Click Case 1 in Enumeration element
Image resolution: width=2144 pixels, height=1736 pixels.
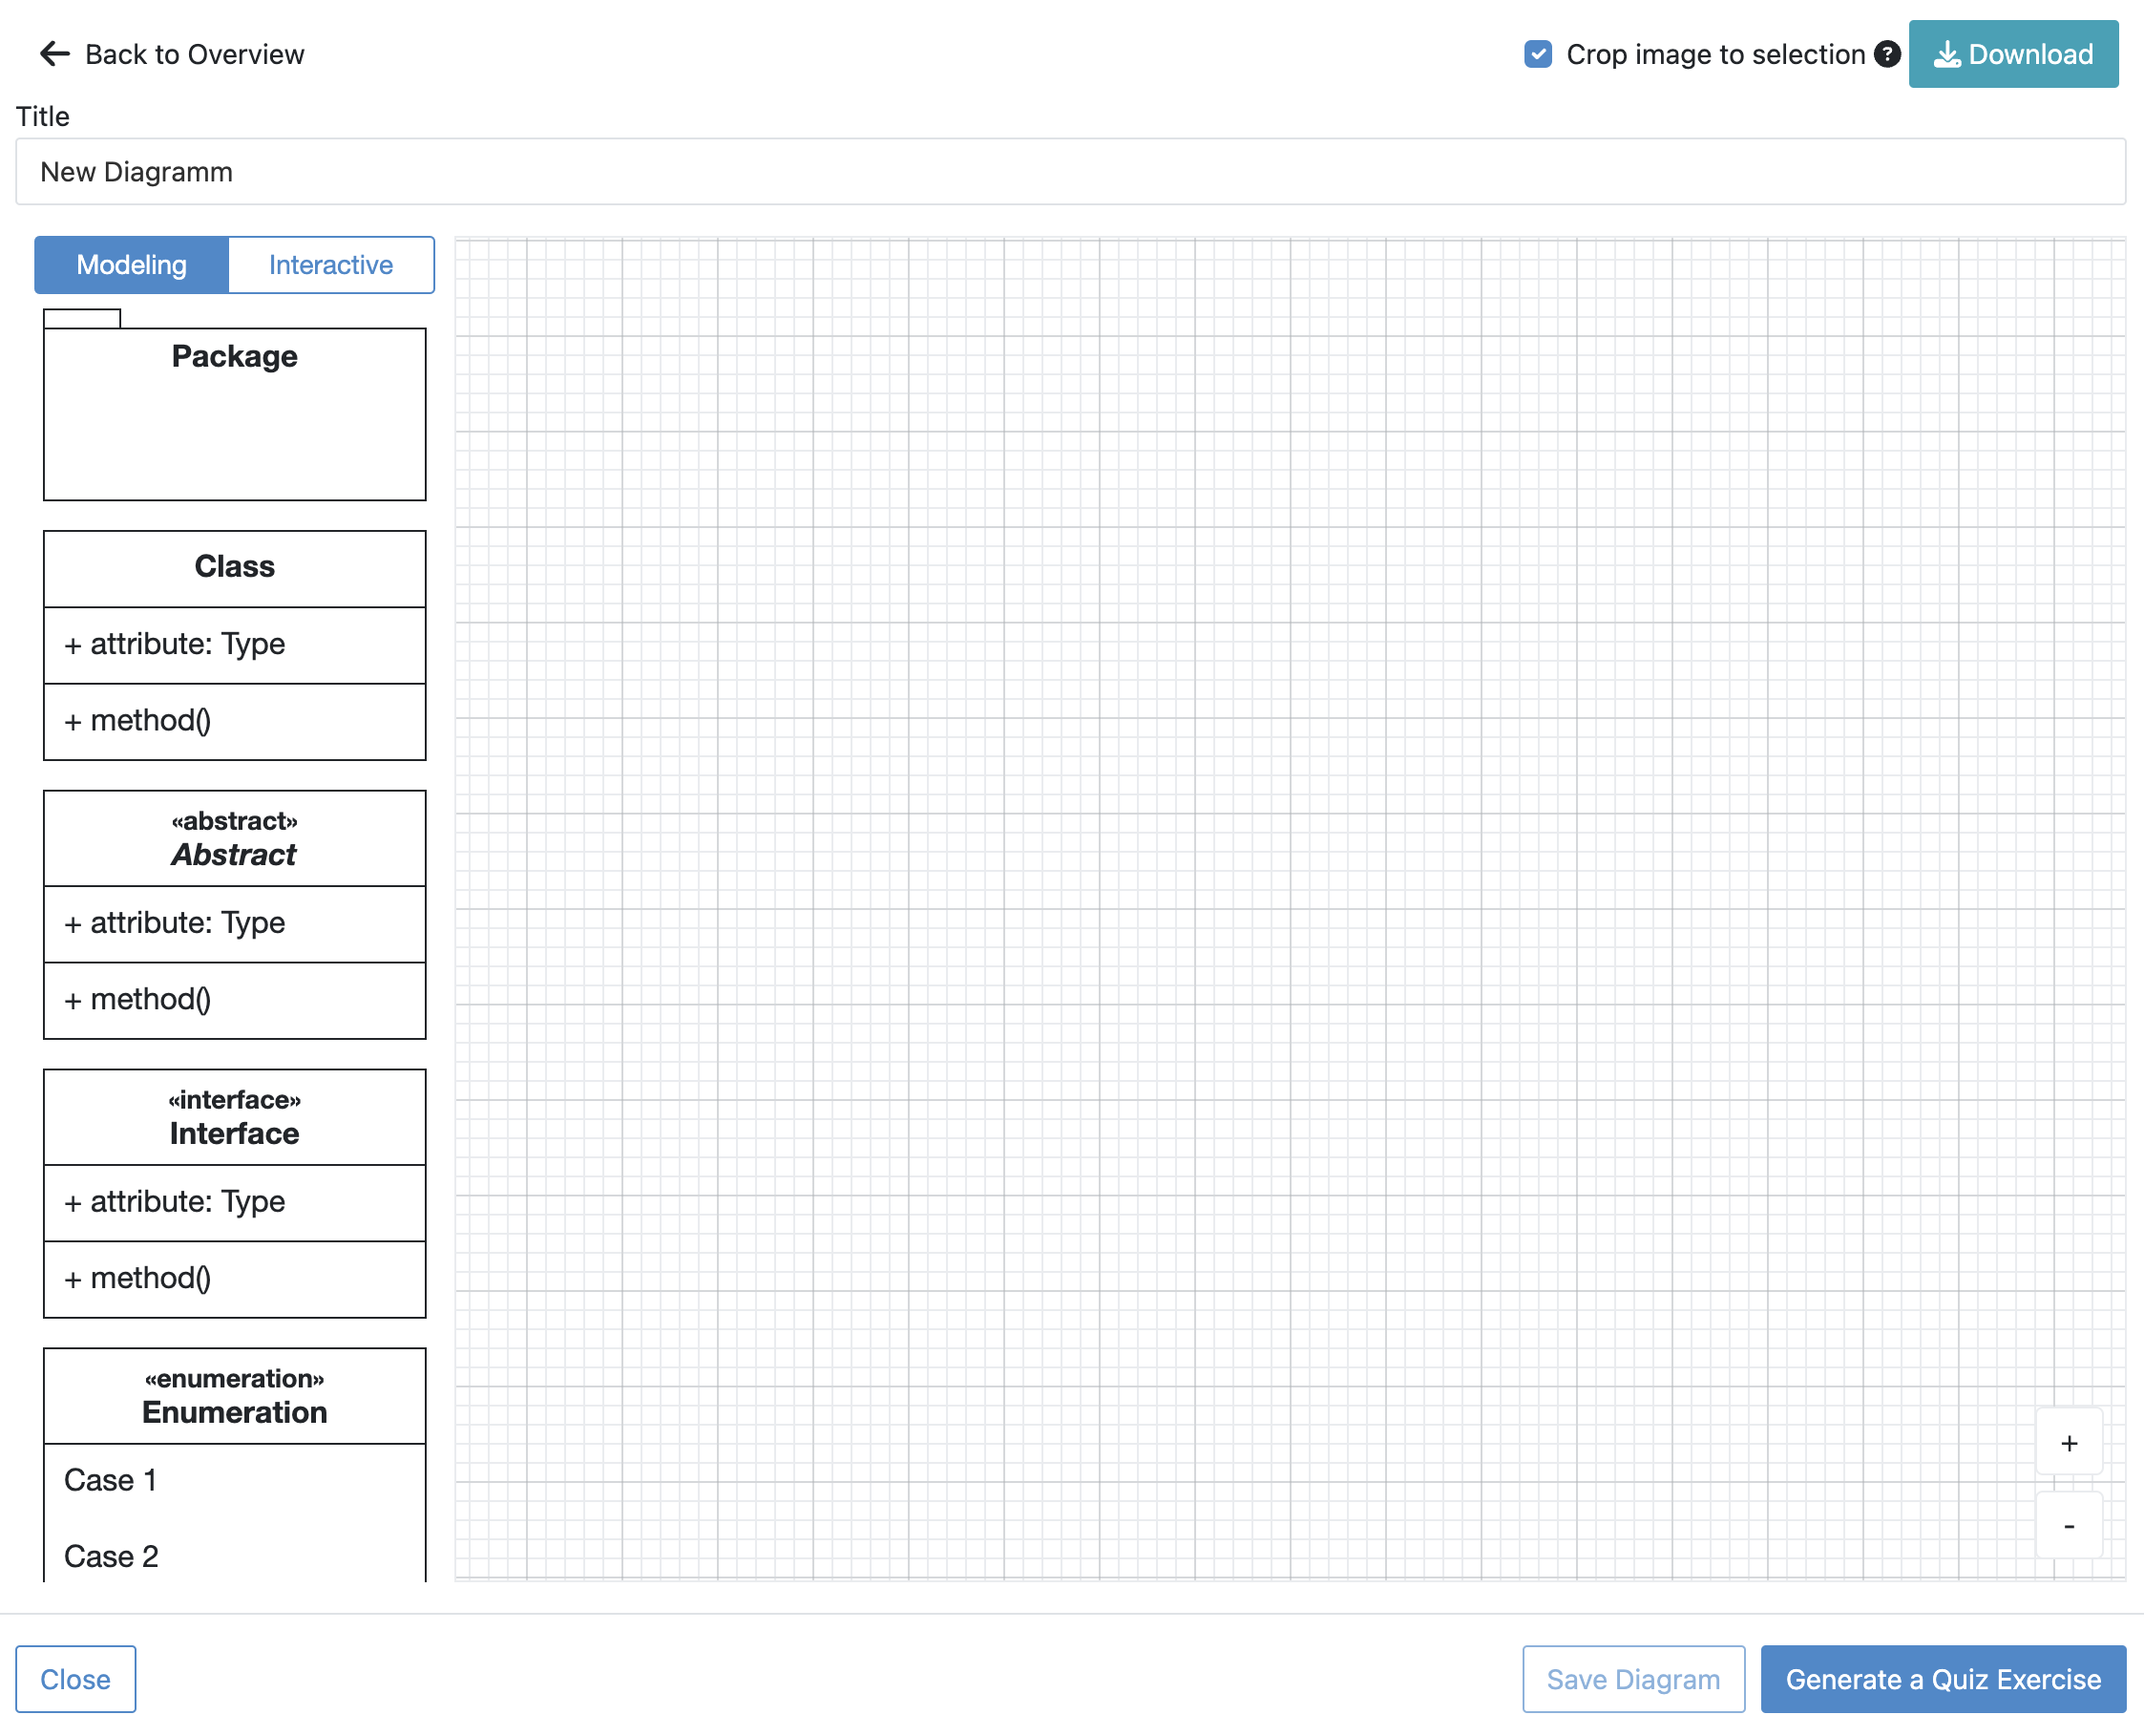pos(110,1480)
